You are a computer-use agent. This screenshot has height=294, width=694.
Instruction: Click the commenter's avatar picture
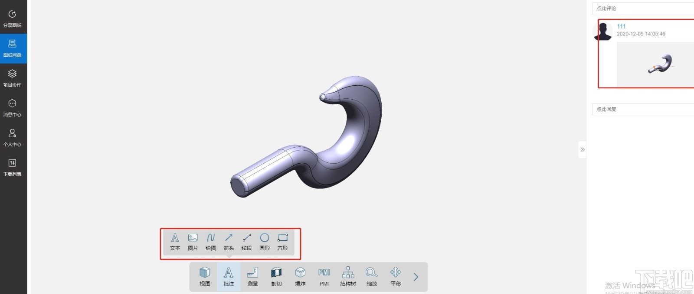point(603,31)
